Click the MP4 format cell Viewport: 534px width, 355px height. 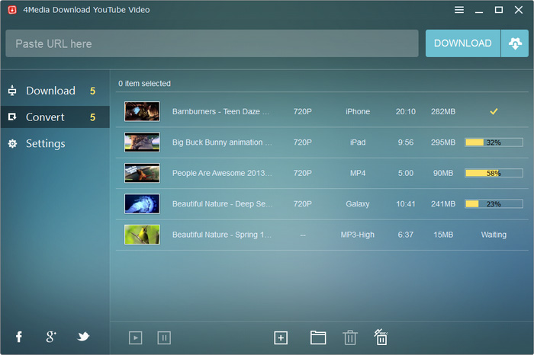point(358,173)
